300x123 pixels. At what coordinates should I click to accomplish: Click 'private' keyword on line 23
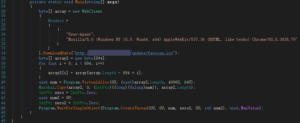[38, 2]
